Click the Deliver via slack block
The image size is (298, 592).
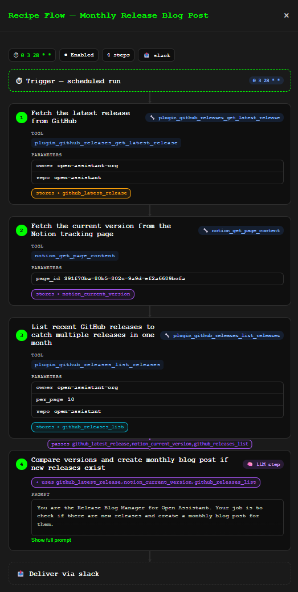[150, 574]
